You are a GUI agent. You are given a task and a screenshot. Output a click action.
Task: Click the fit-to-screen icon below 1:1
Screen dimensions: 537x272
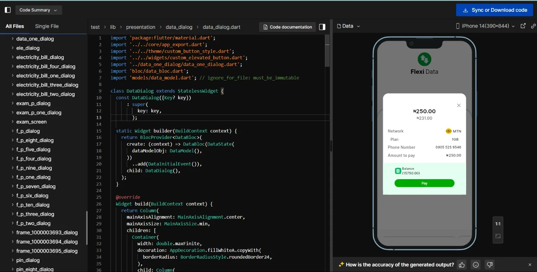coord(498,236)
